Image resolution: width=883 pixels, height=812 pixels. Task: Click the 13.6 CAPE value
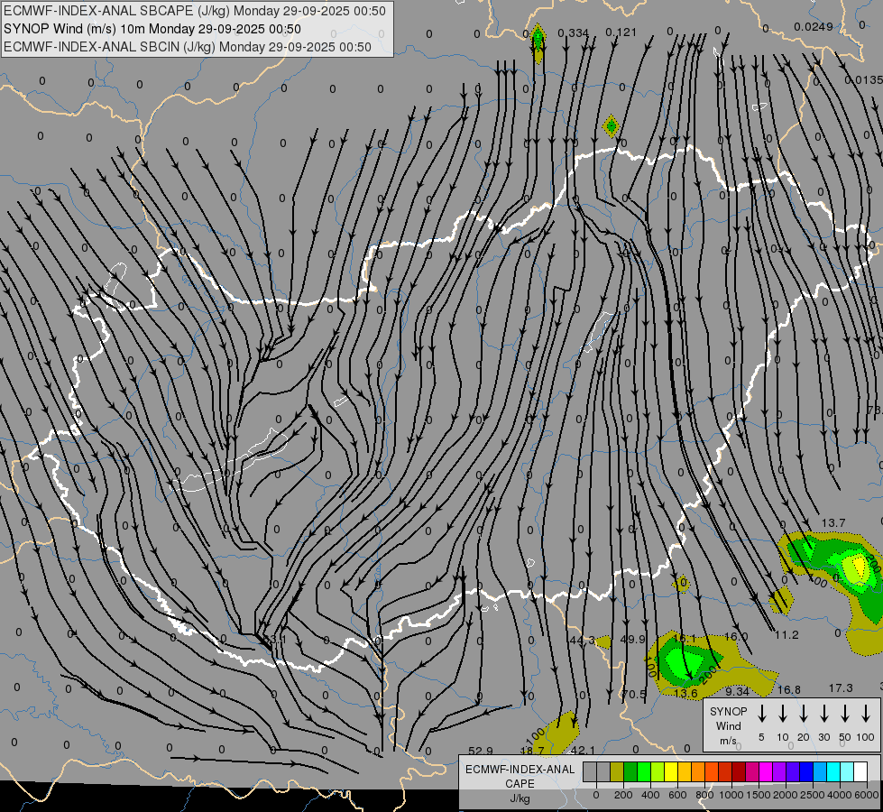(685, 693)
